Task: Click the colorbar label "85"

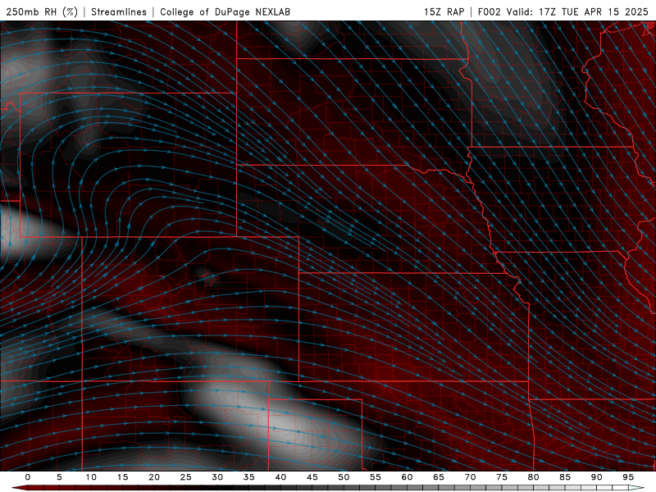Action: [565, 477]
